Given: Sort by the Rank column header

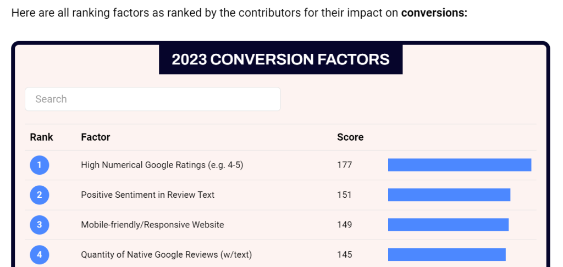Looking at the screenshot, I should (x=42, y=137).
